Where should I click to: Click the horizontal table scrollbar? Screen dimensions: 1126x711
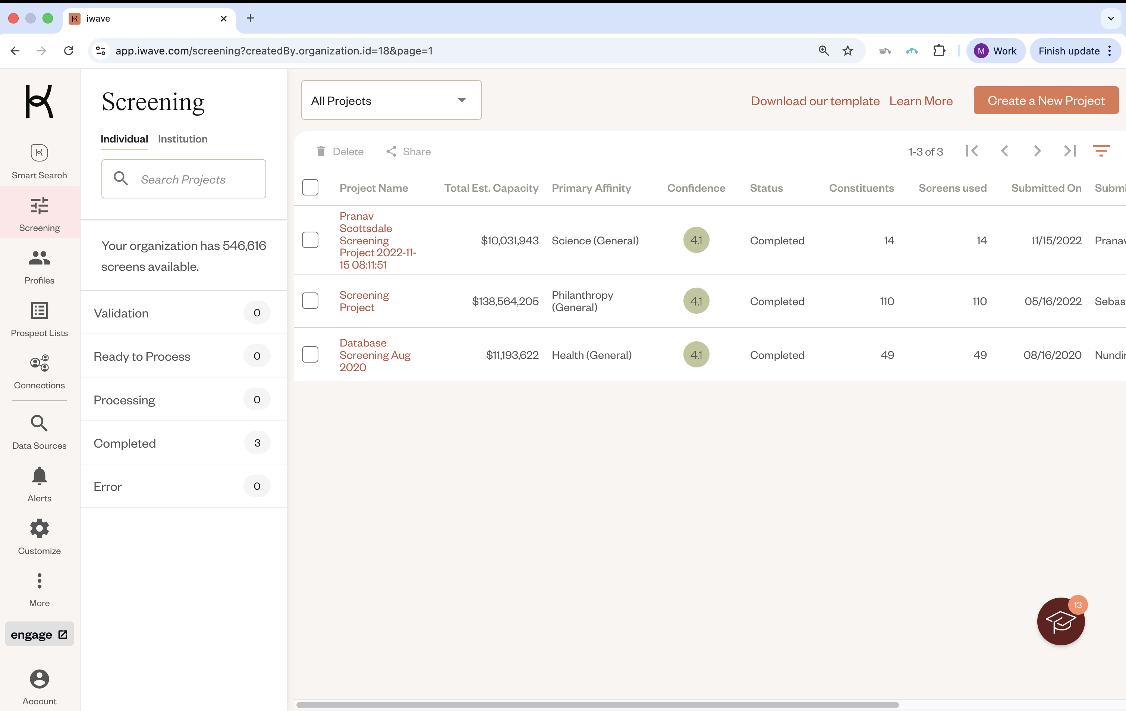point(597,704)
